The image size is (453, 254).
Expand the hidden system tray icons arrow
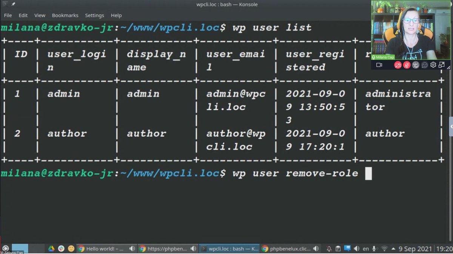pos(393,249)
